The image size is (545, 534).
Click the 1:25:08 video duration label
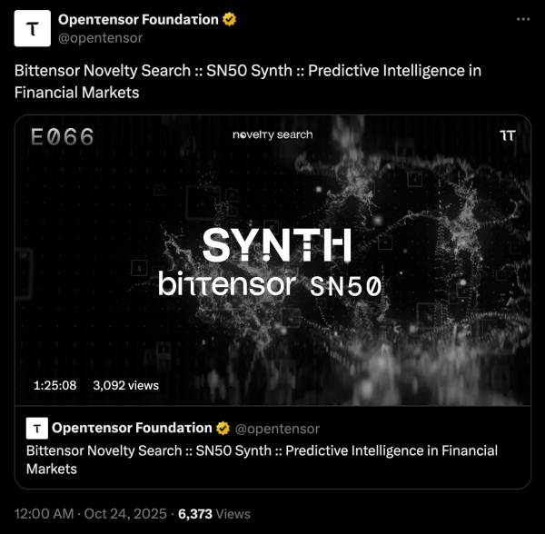pyautogui.click(x=54, y=385)
